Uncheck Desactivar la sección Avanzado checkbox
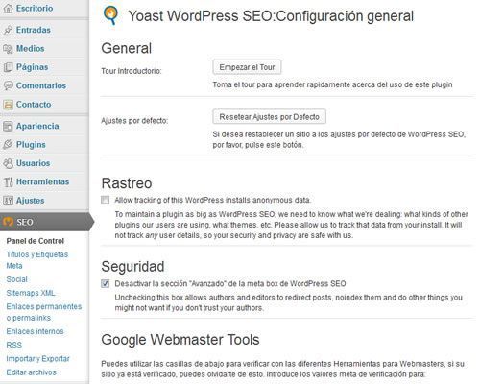Image resolution: width=480 pixels, height=384 pixels. coord(105,283)
